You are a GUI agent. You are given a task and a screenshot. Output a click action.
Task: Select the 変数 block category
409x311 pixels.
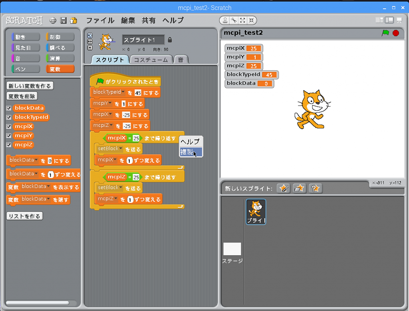60,69
